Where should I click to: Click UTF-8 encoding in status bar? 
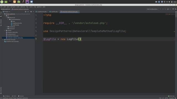coord(166,98)
